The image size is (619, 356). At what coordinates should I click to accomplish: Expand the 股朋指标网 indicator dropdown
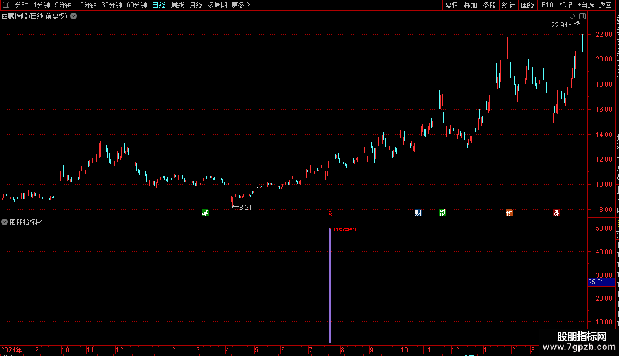tap(4, 222)
